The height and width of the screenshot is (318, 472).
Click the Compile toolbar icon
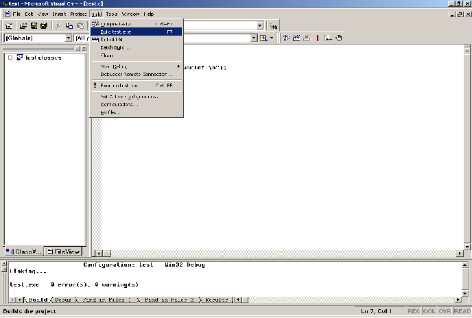tap(286, 38)
